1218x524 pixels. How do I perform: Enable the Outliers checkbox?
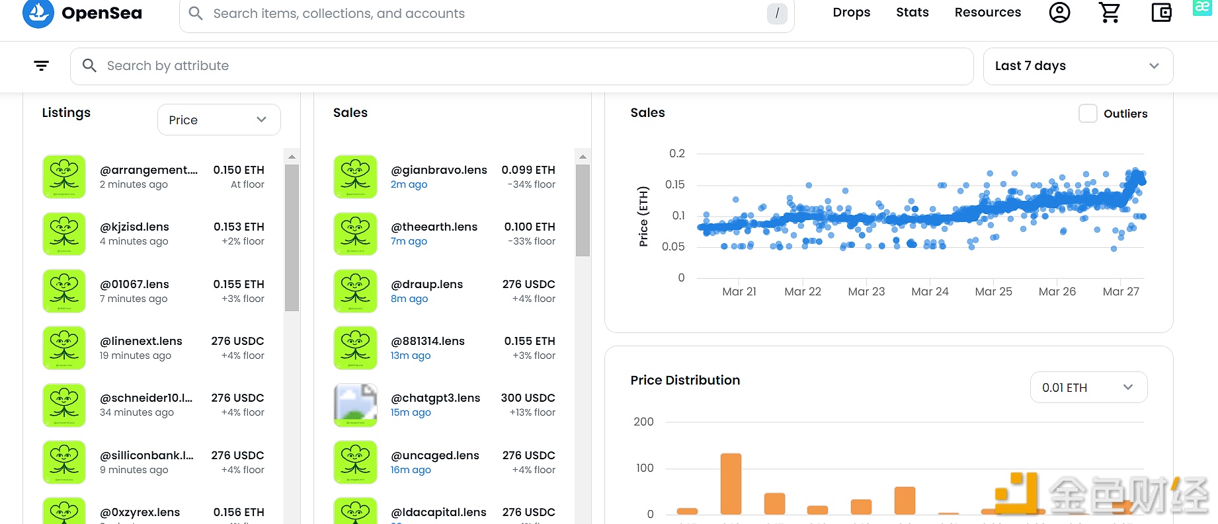(1088, 114)
